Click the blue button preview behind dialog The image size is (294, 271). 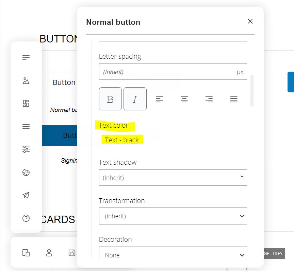pos(59,135)
